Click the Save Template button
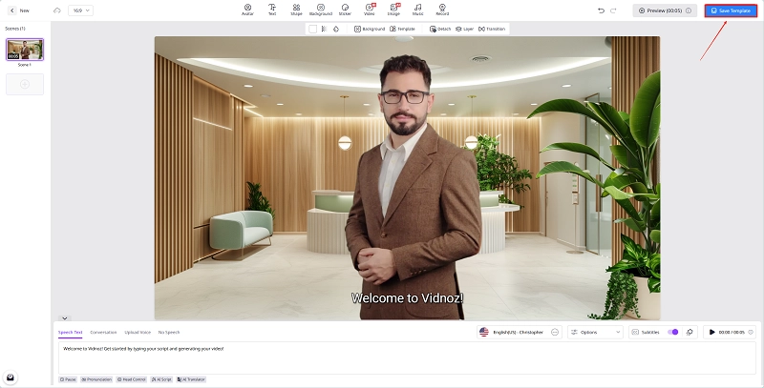Screen dimensions: 764x388 pyautogui.click(x=730, y=10)
